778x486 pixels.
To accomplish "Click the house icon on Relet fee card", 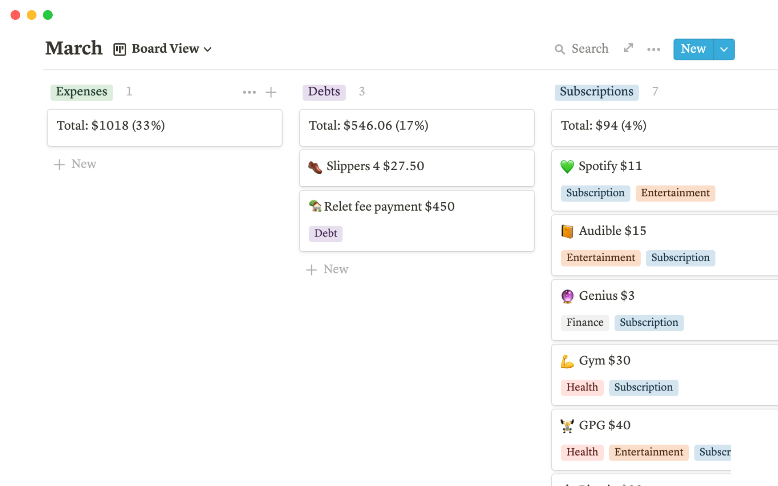I will (315, 206).
